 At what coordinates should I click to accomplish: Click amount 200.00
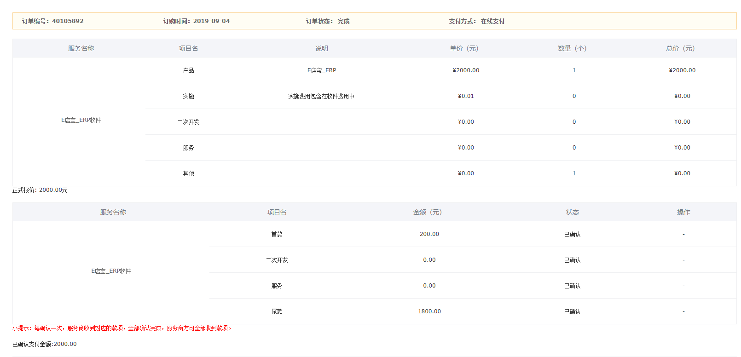tap(429, 234)
